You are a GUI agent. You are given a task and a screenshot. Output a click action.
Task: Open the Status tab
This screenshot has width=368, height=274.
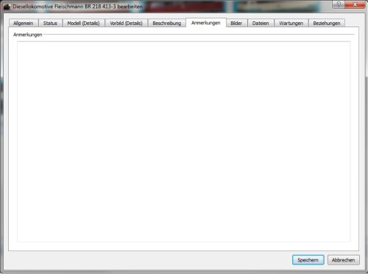tap(50, 23)
